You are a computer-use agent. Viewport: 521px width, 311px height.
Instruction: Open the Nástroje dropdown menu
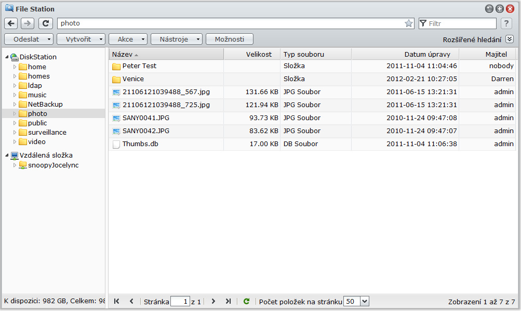coord(177,39)
